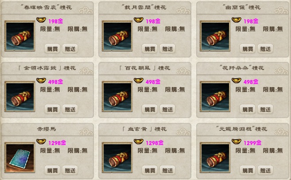Open the 金領冰露披 禮花 item image
291x180 pixels.
point(20,96)
